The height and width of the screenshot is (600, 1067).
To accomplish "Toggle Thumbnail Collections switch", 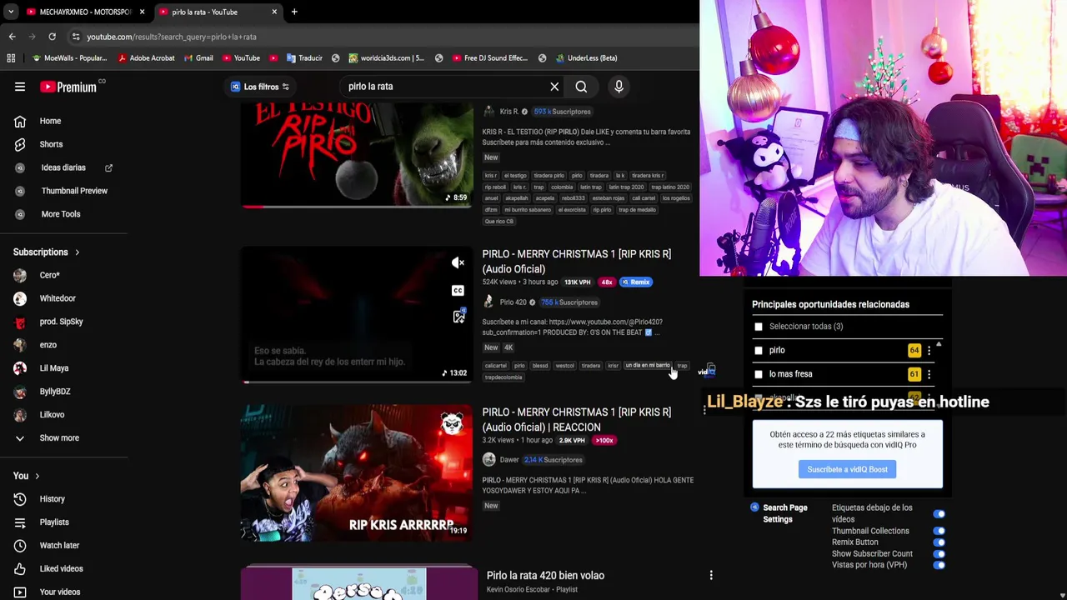I will point(939,531).
